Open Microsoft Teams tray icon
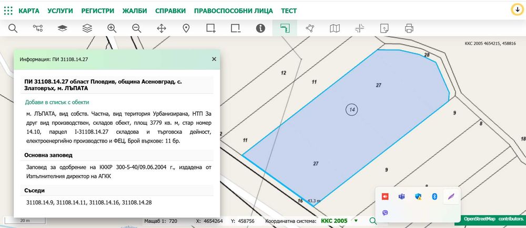Viewport: 526px width, 228px height. 401,197
